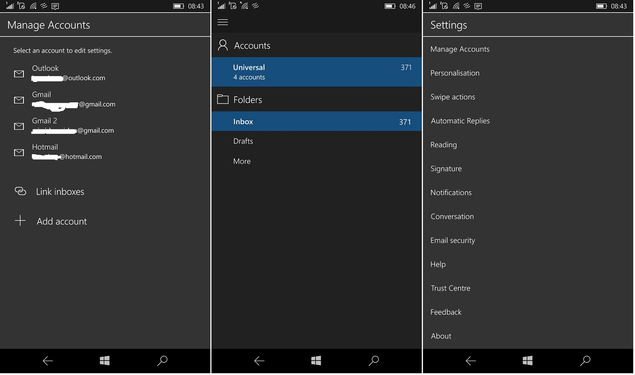The height and width of the screenshot is (375, 635).
Task: Tap Link inboxes label
Action: point(60,192)
